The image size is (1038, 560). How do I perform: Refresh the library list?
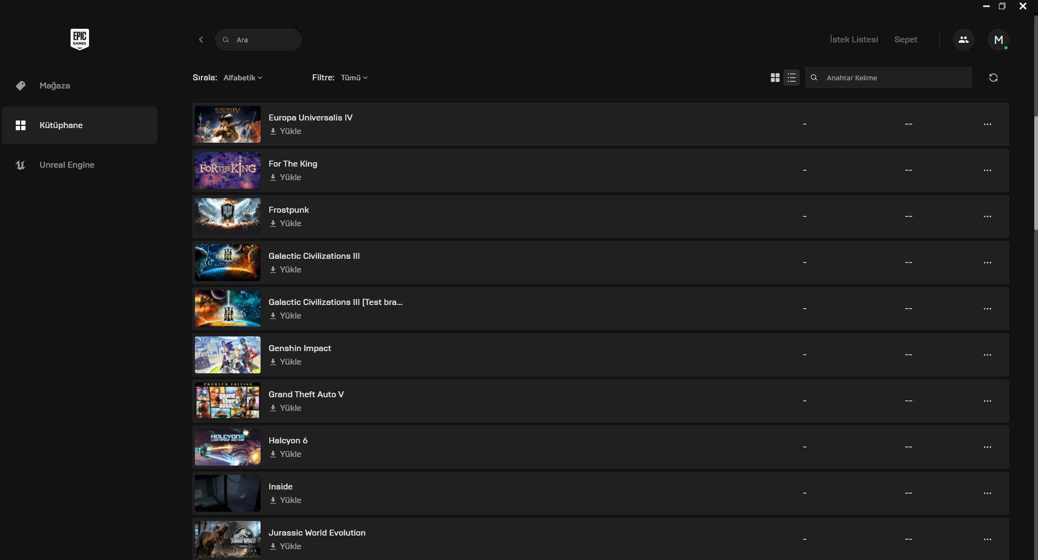[x=993, y=78]
